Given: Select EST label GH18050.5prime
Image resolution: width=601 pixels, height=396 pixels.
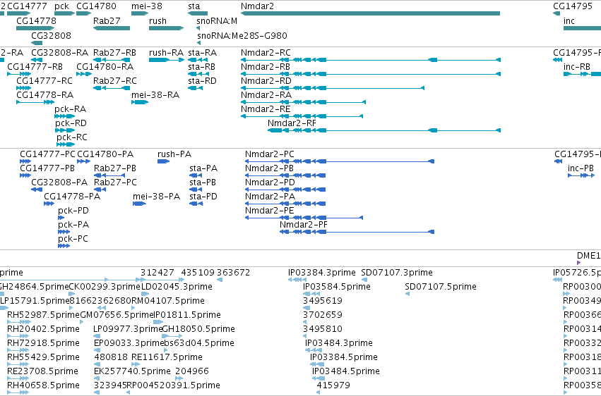Looking at the screenshot, I should tap(198, 329).
